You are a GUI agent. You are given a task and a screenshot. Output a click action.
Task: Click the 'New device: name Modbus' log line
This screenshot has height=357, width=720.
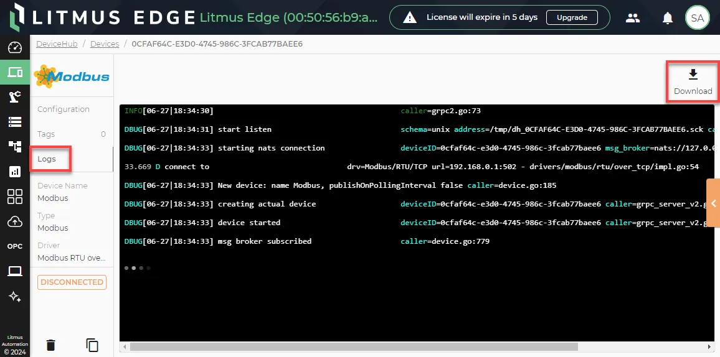tap(340, 185)
